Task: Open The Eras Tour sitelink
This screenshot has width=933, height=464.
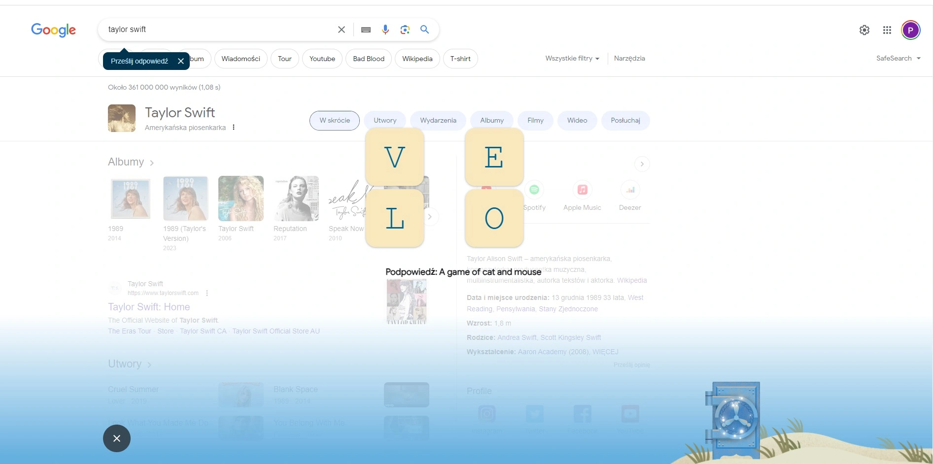Action: tap(130, 331)
